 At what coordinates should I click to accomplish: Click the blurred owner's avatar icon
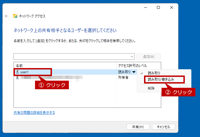[17, 78]
